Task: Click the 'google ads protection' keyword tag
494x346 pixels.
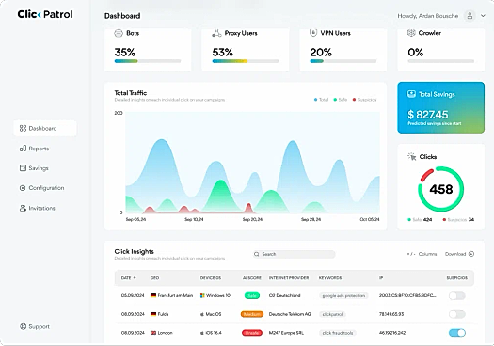Action: click(343, 295)
